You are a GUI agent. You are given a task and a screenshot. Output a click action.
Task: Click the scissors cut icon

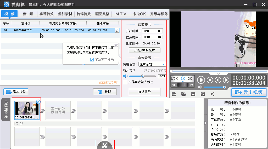point(105,145)
